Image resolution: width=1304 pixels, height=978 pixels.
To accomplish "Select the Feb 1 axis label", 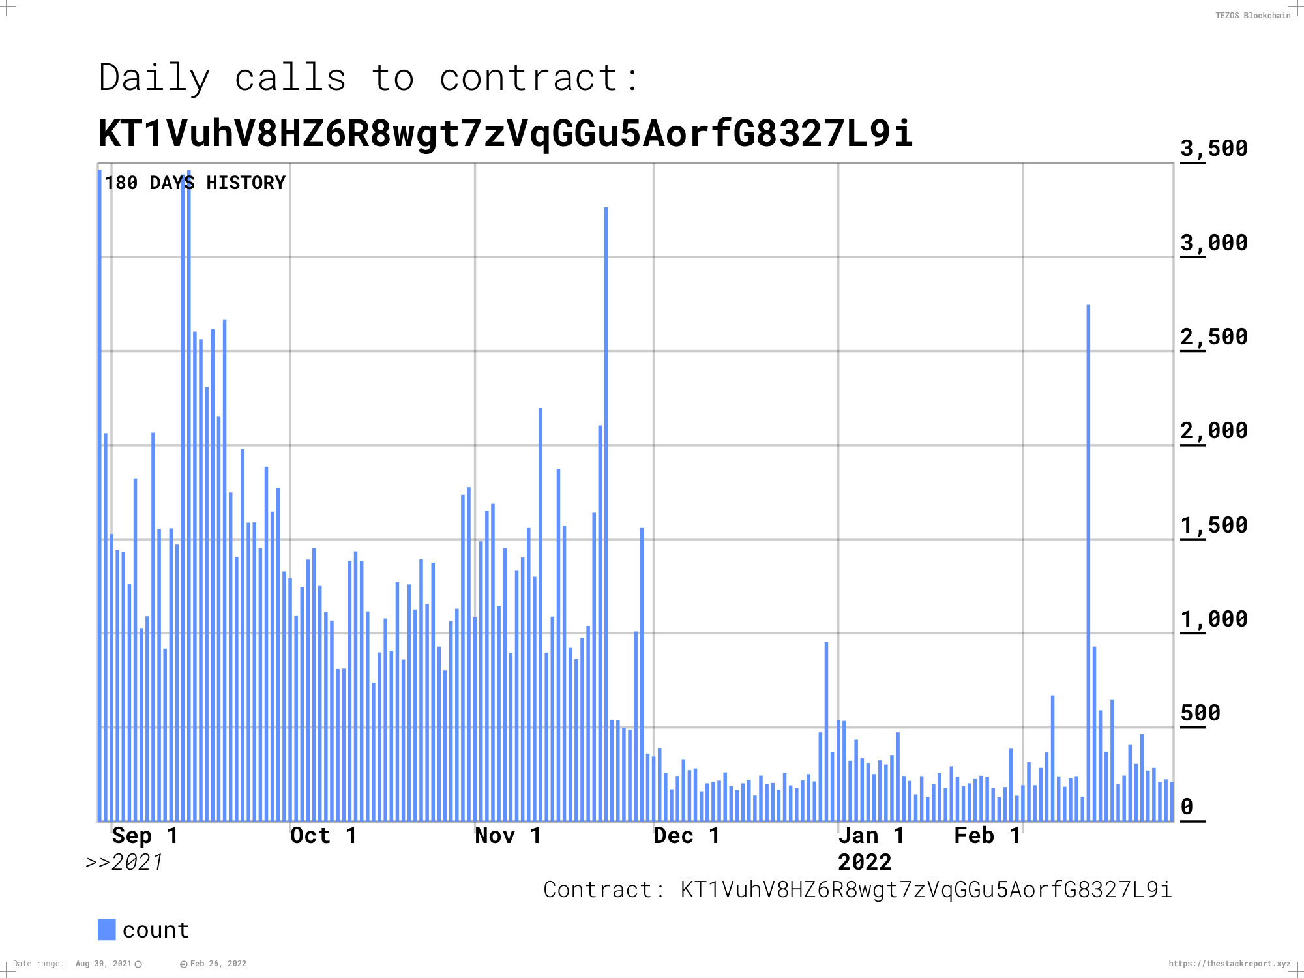I will pyautogui.click(x=986, y=835).
